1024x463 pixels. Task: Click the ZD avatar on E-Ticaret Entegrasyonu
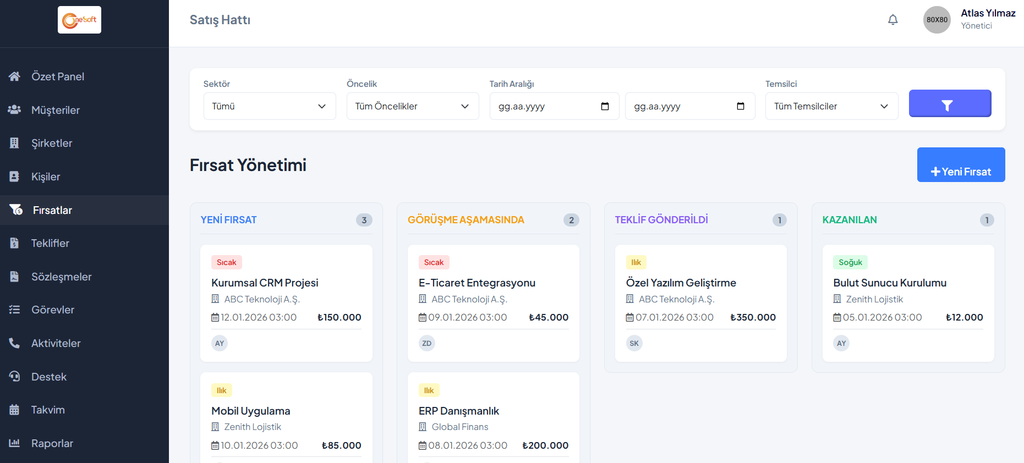426,343
